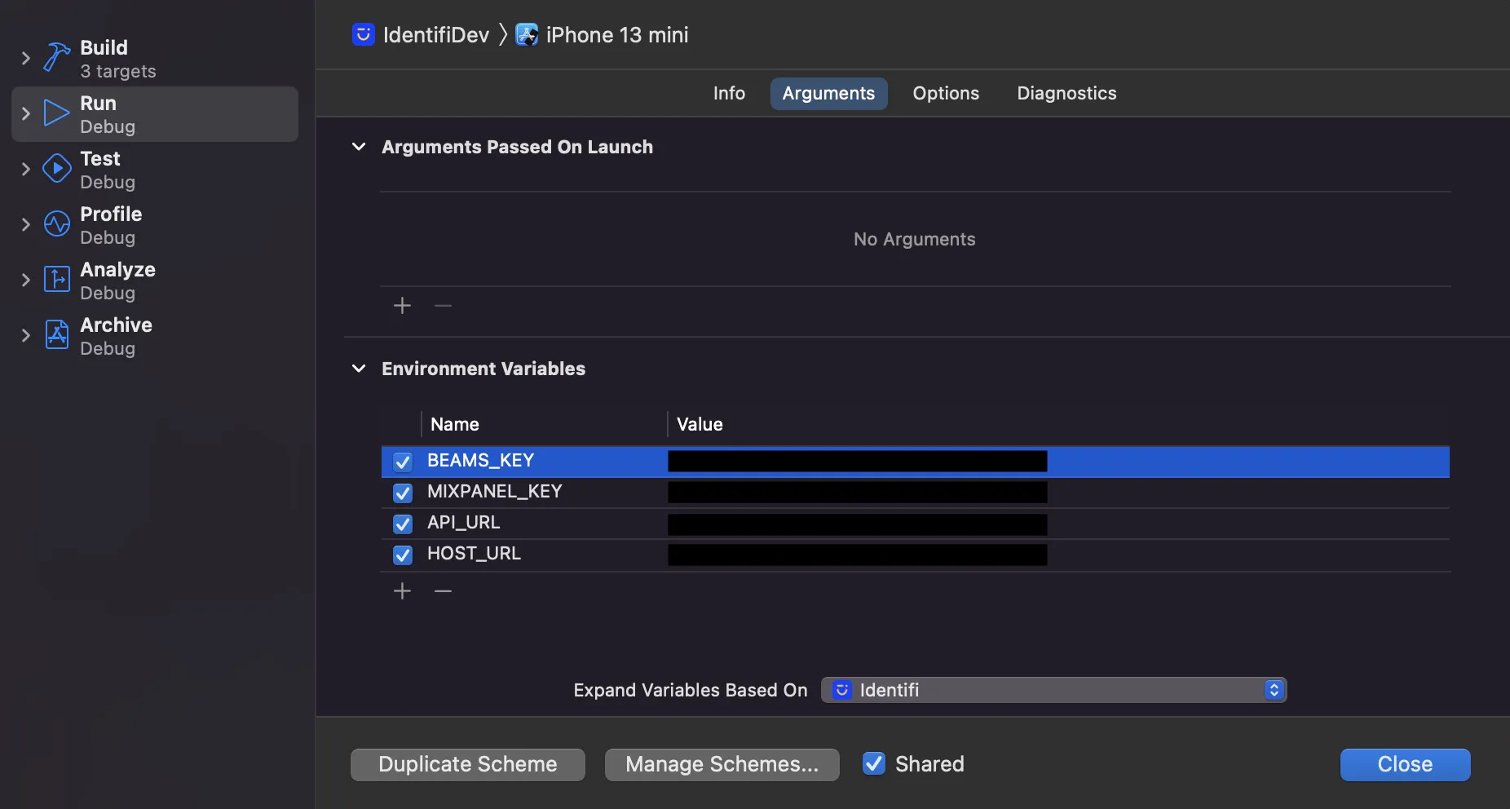Edit the HOST_URL value field
The height and width of the screenshot is (809, 1510).
click(857, 555)
